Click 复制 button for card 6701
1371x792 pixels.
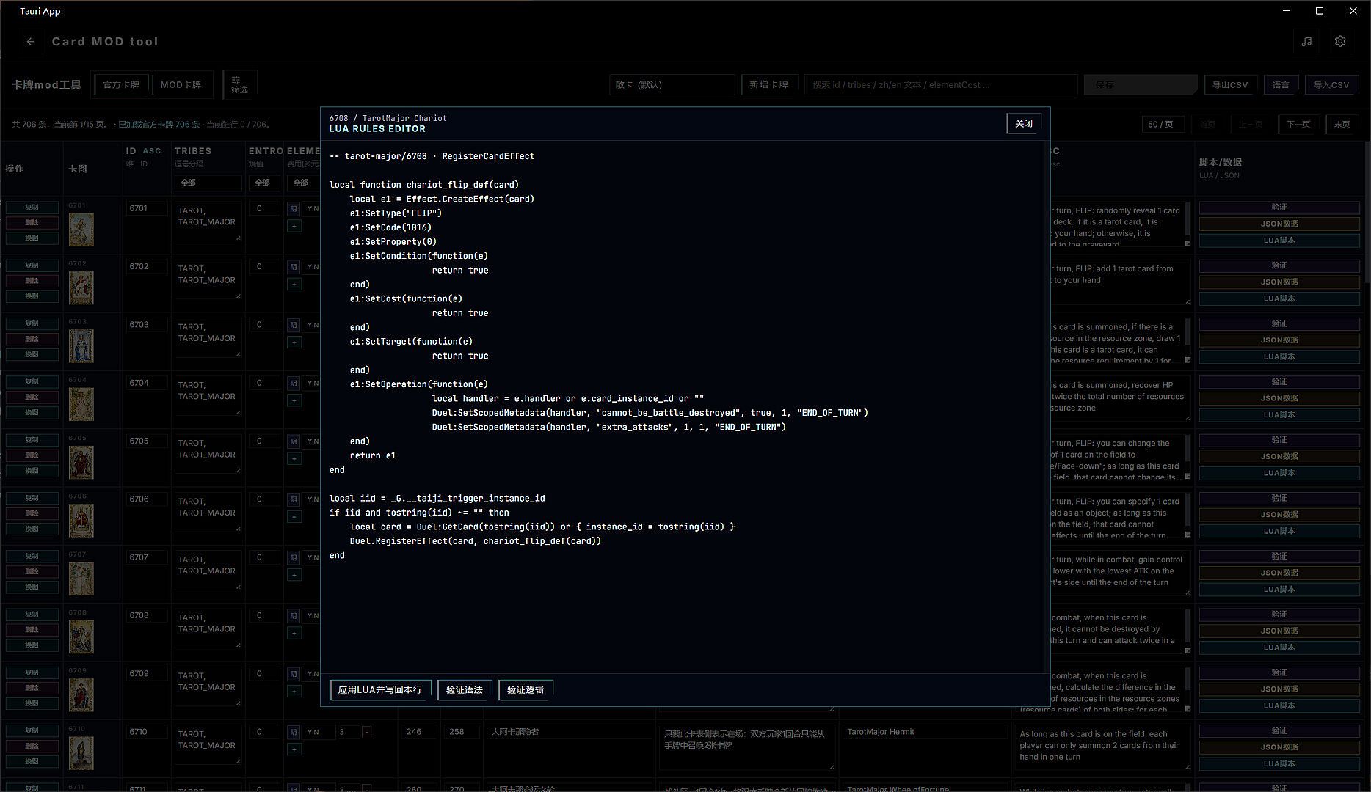click(32, 208)
